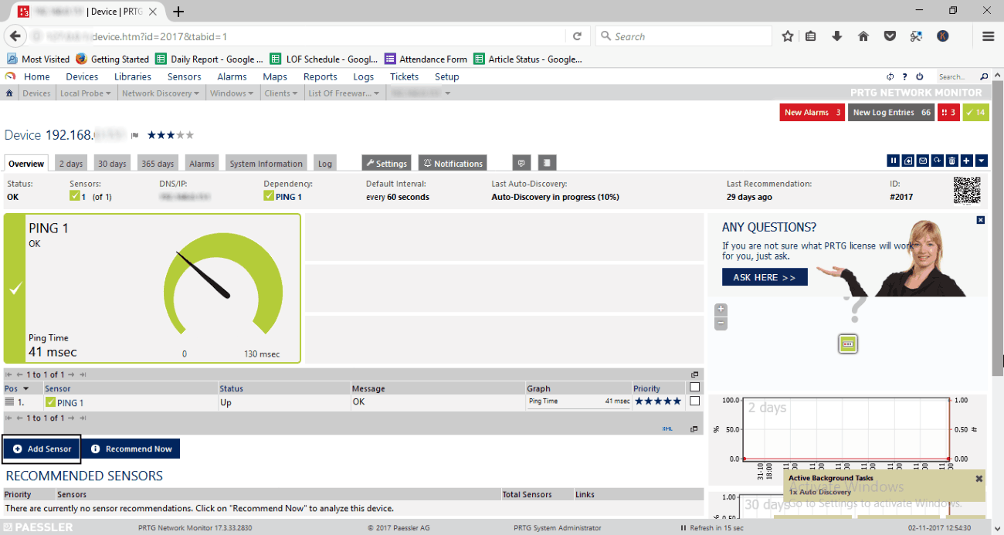Viewport: 1004px width, 535px height.
Task: Open the New Alarms 3 indicator
Action: pos(812,113)
